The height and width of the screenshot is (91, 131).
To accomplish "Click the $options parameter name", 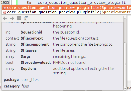I will [x=29, y=69].
